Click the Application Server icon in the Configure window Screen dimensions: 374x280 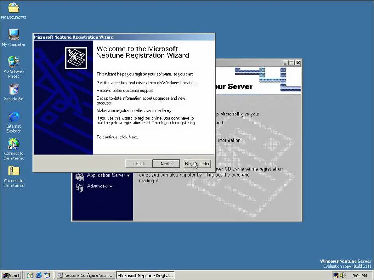click(x=79, y=177)
